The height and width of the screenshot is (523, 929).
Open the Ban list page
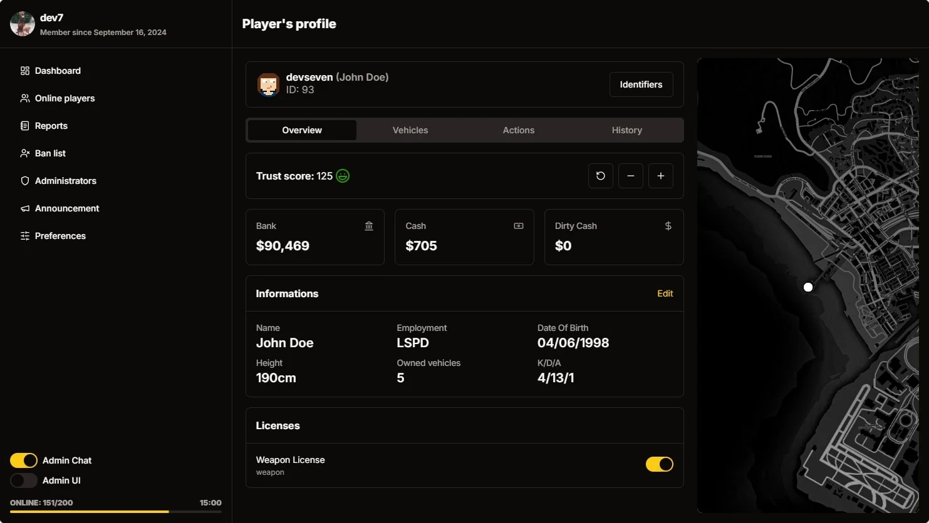(25, 153)
